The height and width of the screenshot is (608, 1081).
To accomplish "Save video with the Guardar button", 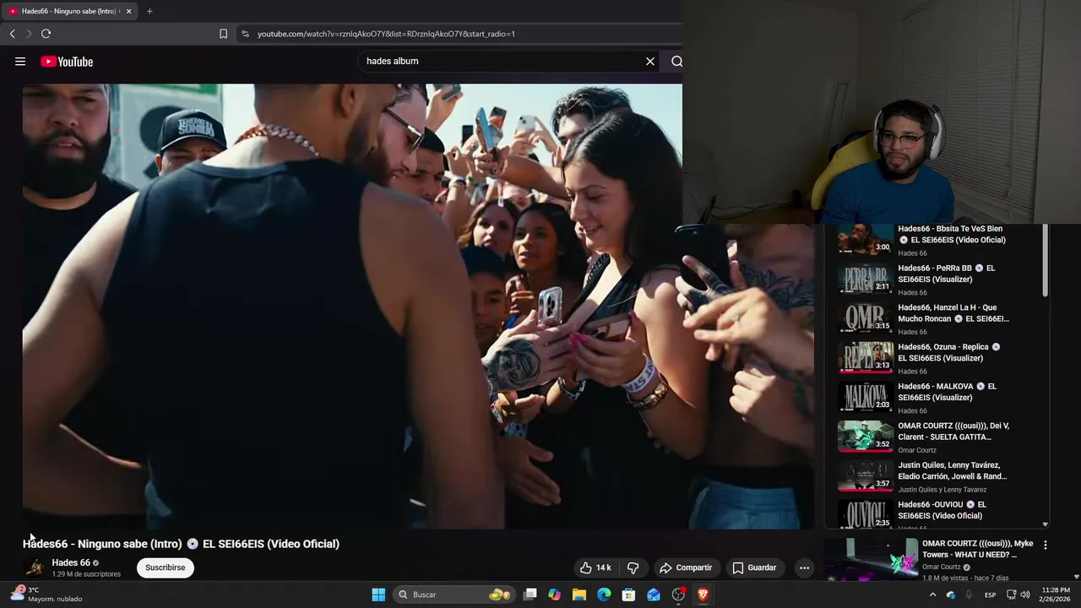I will (754, 567).
